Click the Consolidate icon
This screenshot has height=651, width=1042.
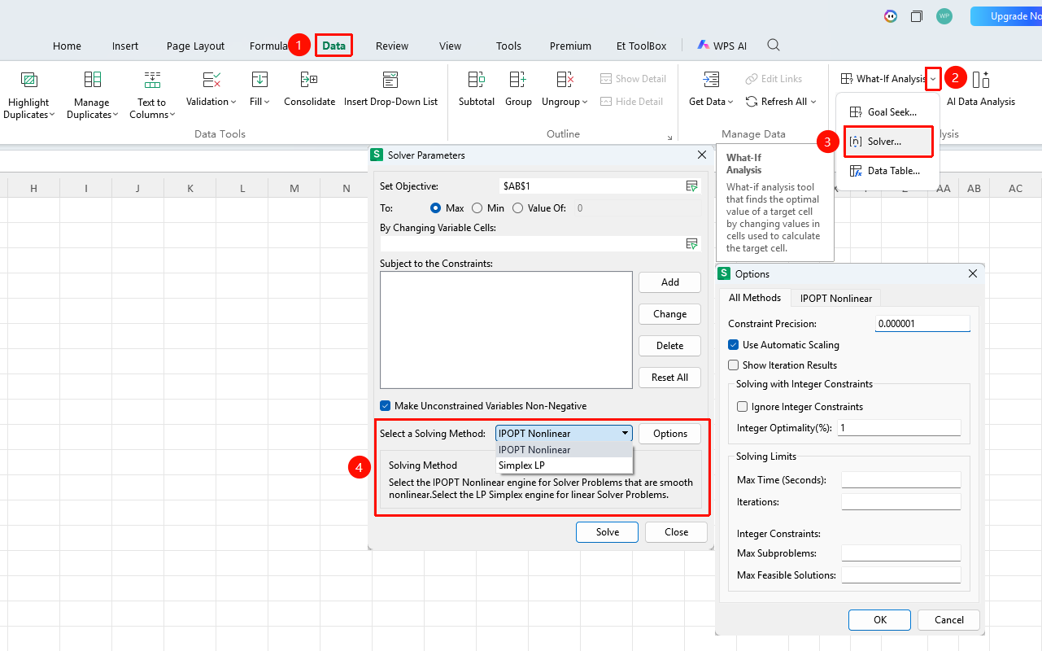click(x=309, y=79)
